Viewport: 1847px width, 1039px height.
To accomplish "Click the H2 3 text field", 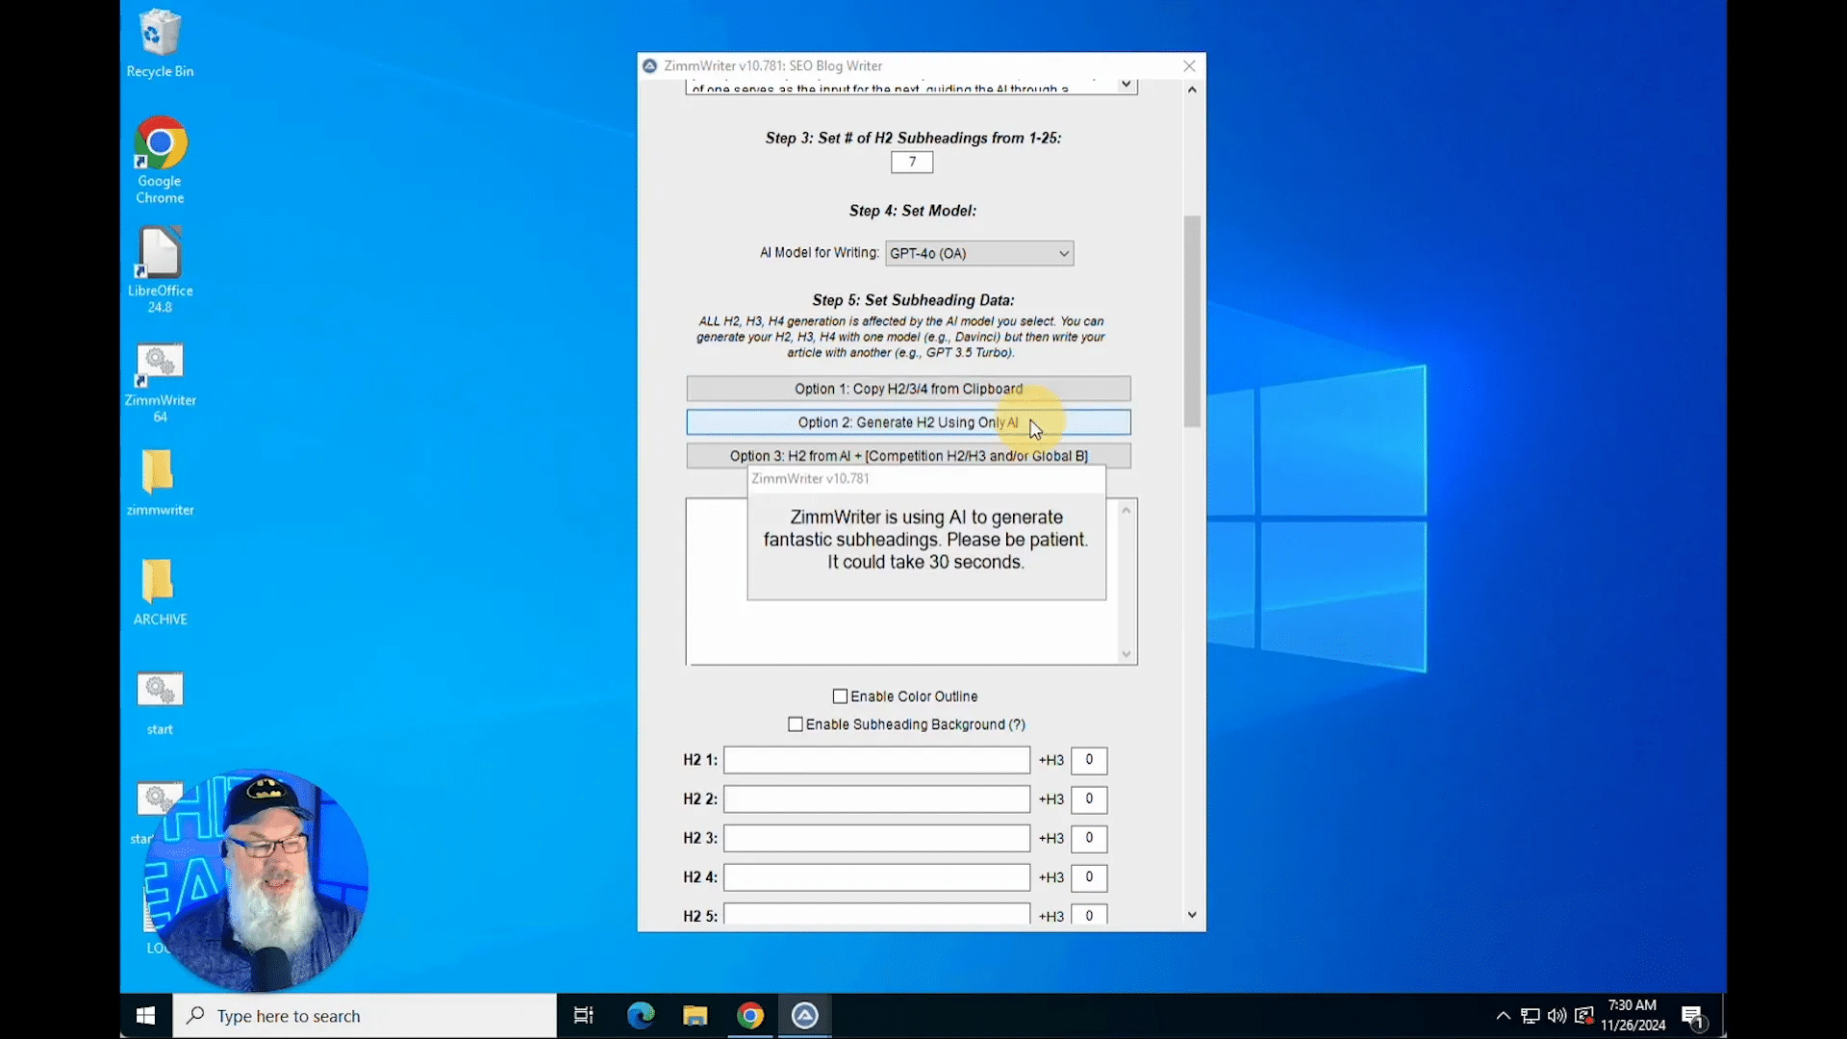I will pos(876,838).
